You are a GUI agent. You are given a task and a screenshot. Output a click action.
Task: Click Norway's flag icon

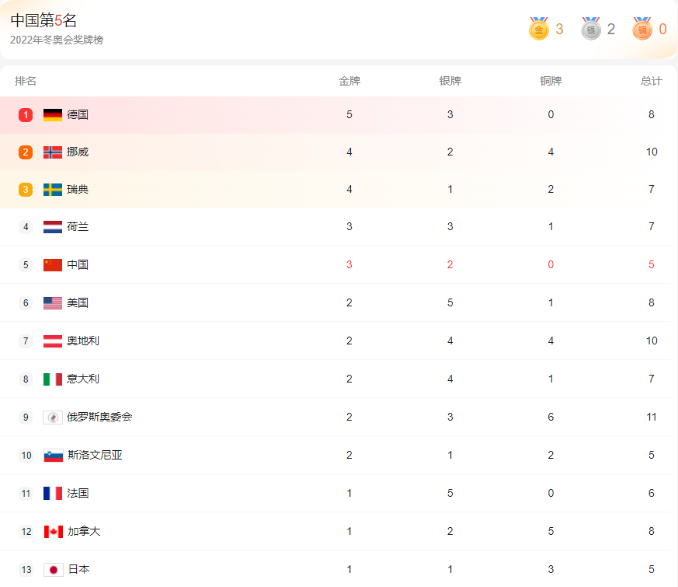tap(53, 152)
